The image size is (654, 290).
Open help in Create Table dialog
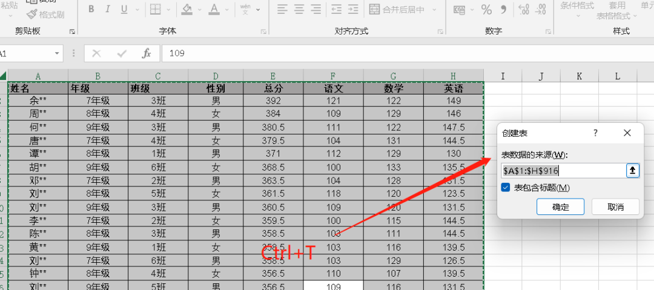(x=596, y=133)
